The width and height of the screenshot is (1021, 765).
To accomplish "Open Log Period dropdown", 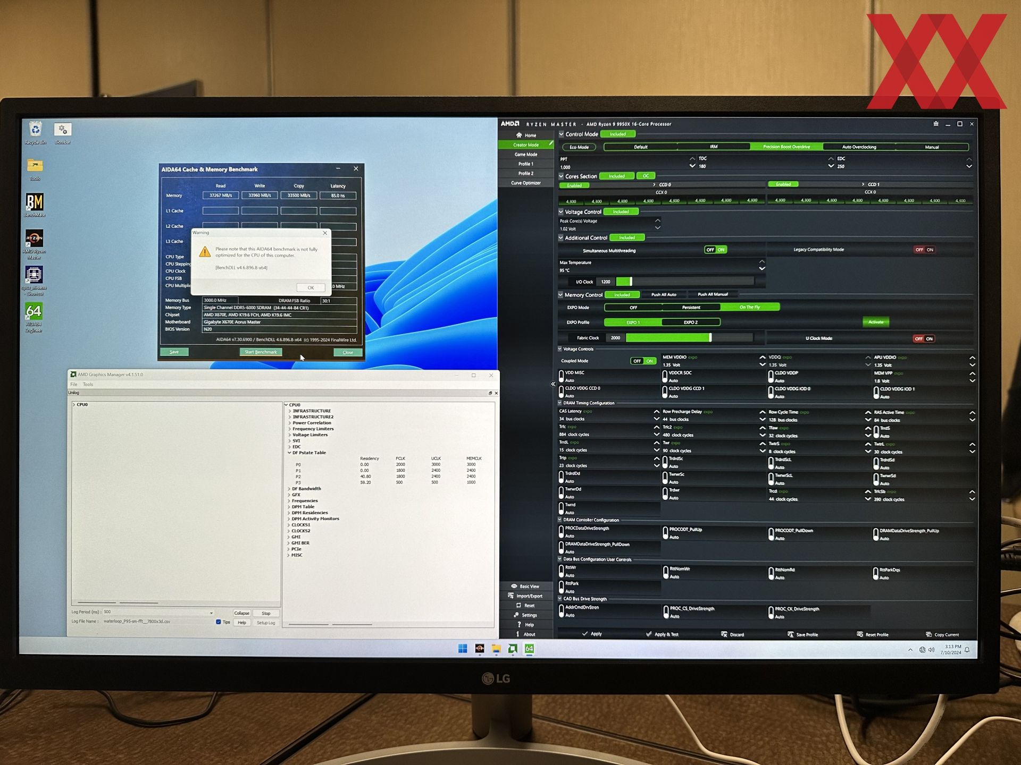I will (x=211, y=613).
